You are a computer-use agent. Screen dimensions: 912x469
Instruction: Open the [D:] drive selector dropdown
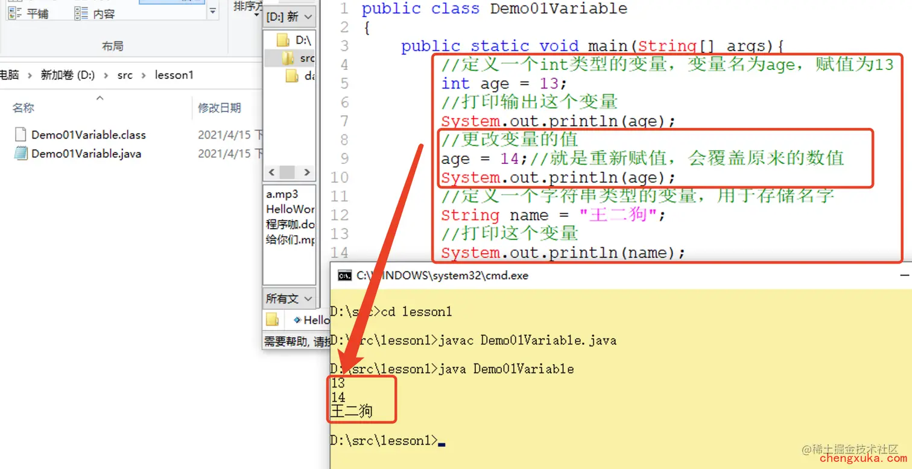(290, 17)
